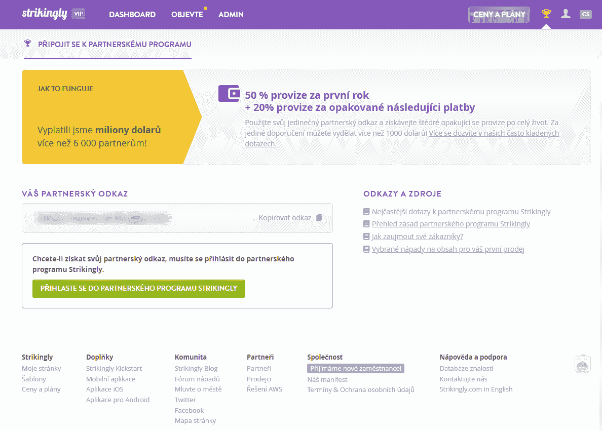This screenshot has height=431, width=602.
Task: Open Facebook footer link
Action: (x=190, y=410)
